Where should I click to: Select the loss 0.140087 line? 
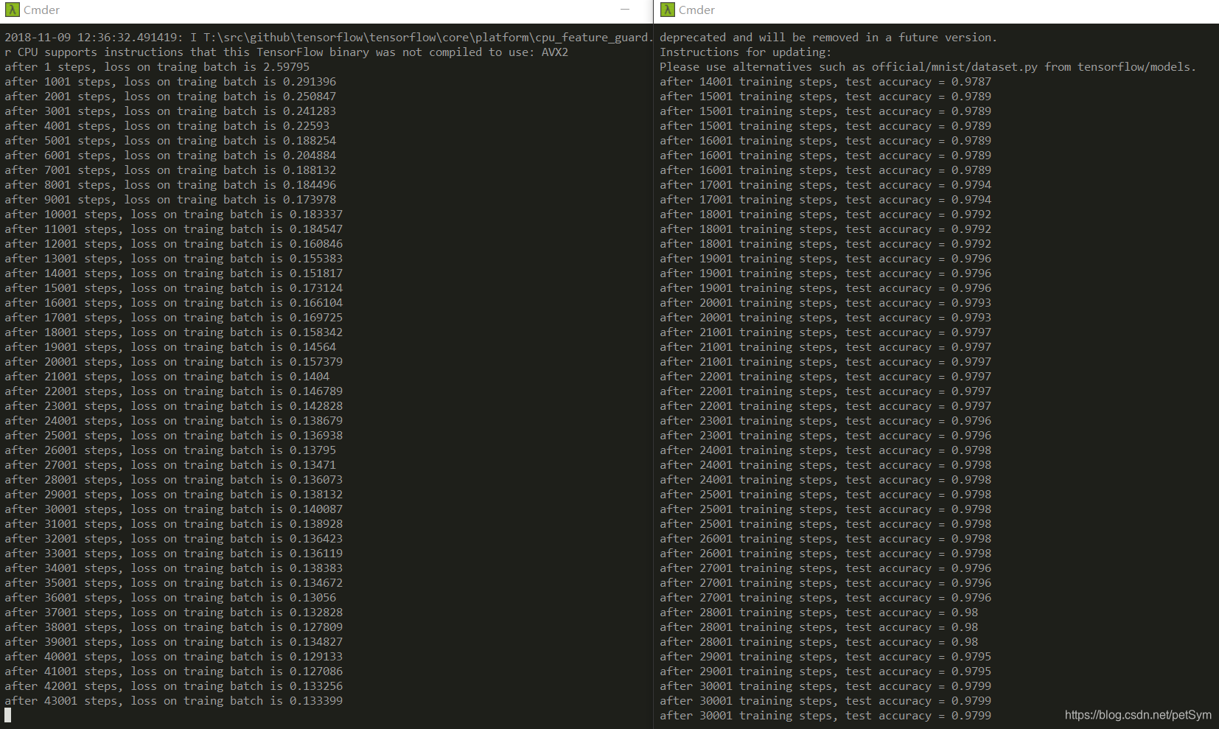(x=174, y=509)
